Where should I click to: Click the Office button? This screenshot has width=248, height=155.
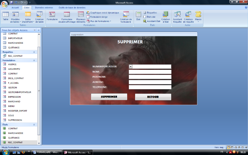tap(4, 4)
